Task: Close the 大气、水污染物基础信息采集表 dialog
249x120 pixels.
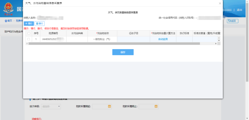Action: [220, 3]
